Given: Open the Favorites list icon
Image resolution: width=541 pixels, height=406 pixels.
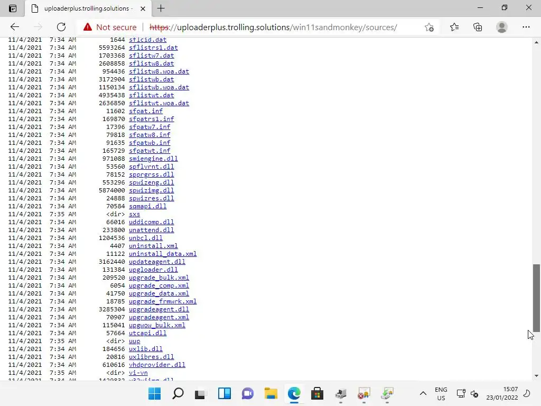Looking at the screenshot, I should [x=454, y=27].
